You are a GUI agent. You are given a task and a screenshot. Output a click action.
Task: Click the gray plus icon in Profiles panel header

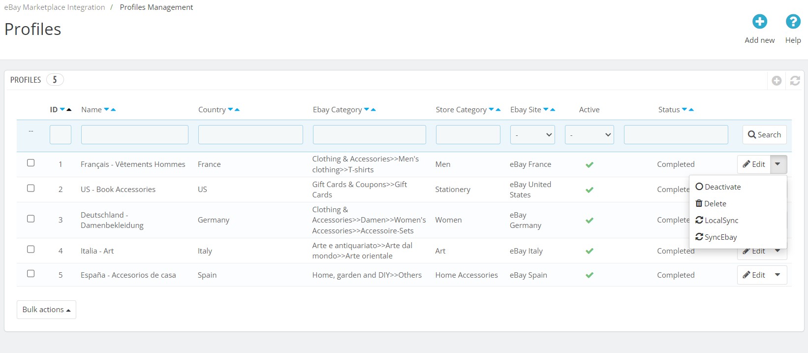tap(777, 80)
